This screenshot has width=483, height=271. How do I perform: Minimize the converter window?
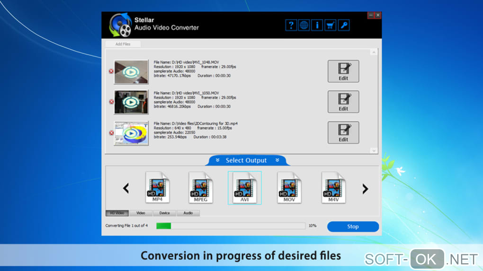(x=371, y=15)
